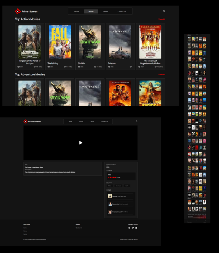Click the Action genre tag
Screen dimensions: 219x253
click(x=110, y=186)
